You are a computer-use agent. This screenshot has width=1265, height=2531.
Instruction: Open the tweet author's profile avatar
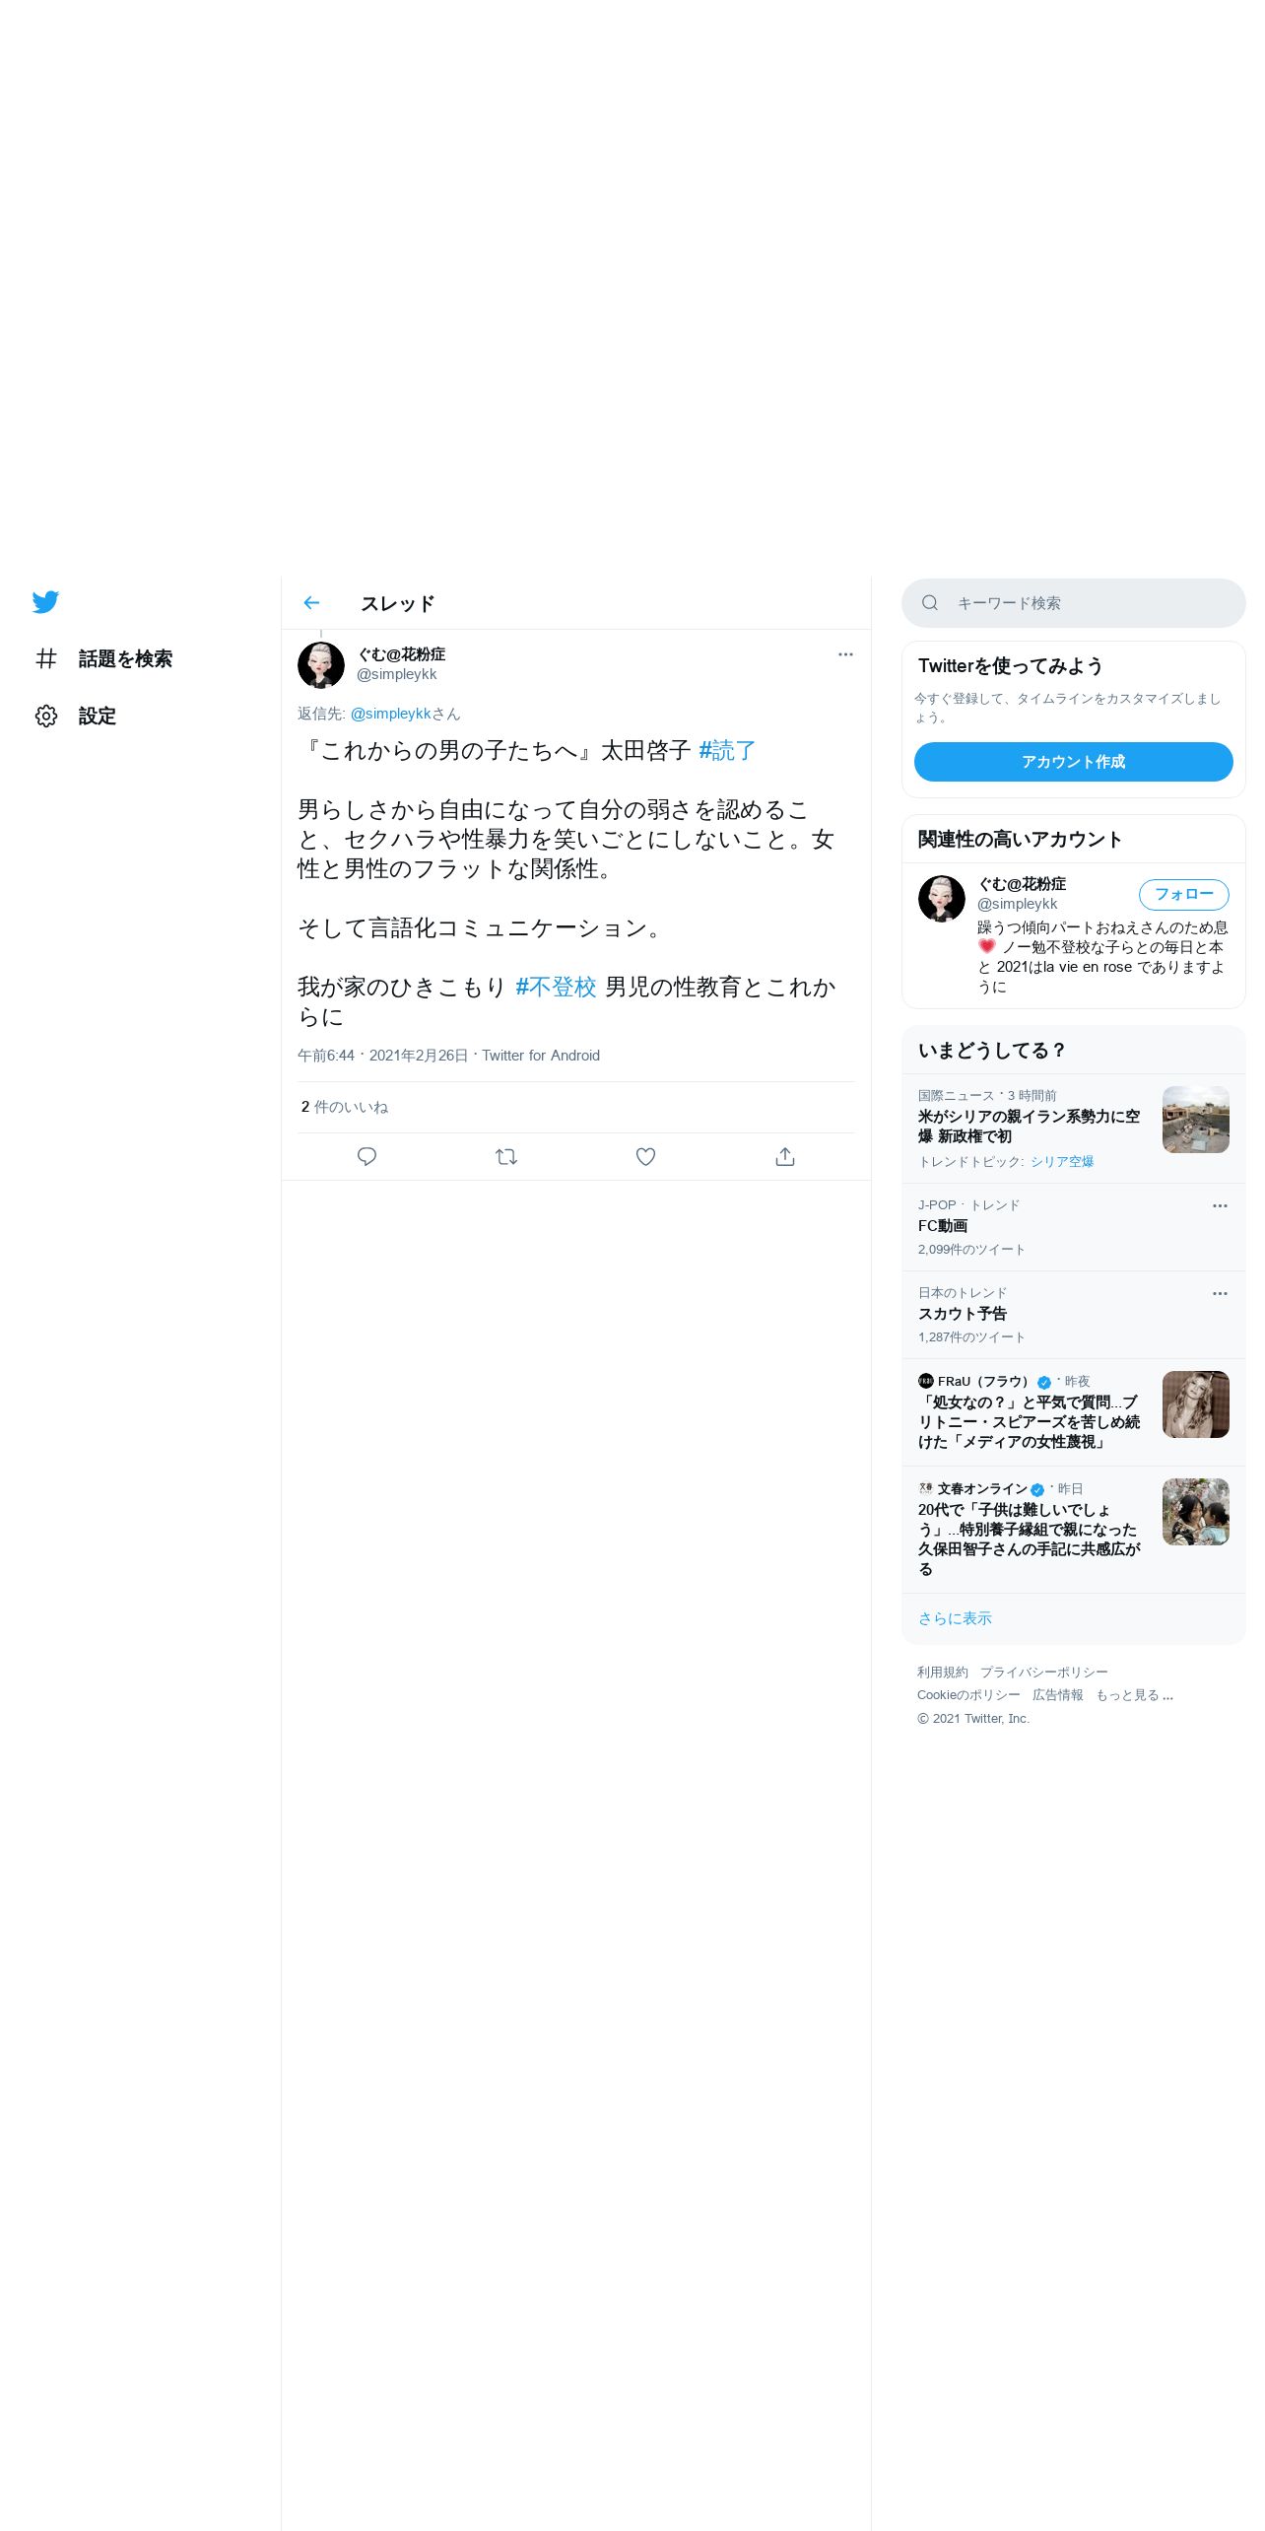(x=321, y=665)
